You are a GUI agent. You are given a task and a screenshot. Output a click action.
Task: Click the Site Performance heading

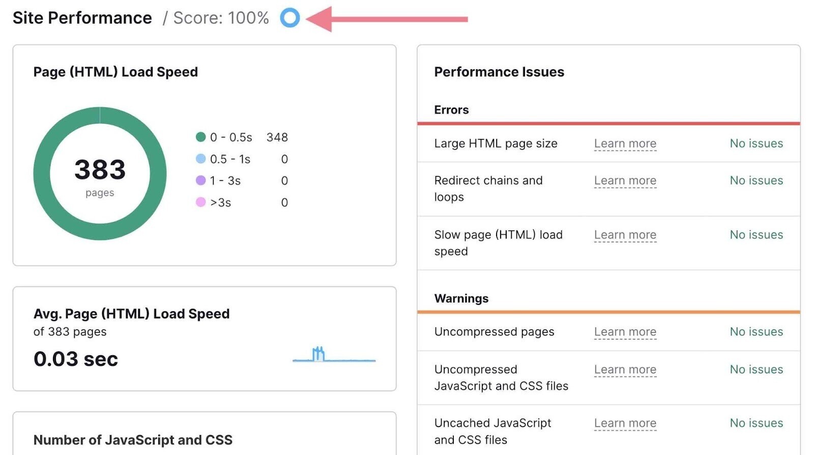click(x=82, y=18)
